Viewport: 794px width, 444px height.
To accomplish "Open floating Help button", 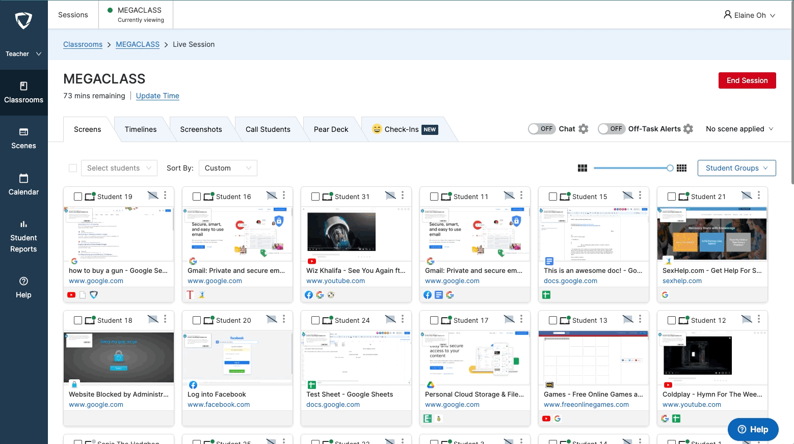I will tap(753, 429).
